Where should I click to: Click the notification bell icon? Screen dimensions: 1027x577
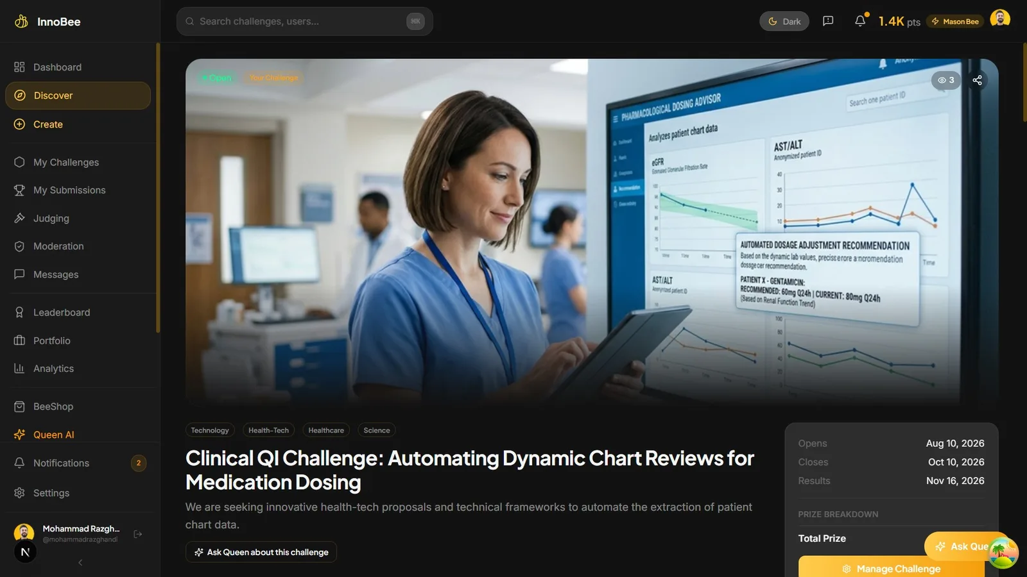[x=860, y=21]
